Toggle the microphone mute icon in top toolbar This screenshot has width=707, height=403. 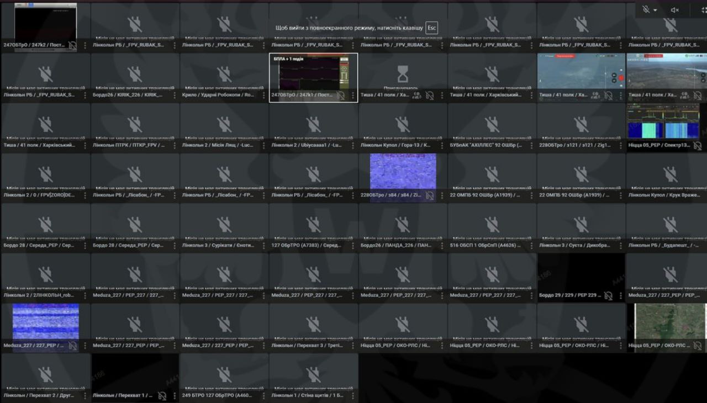tap(646, 10)
